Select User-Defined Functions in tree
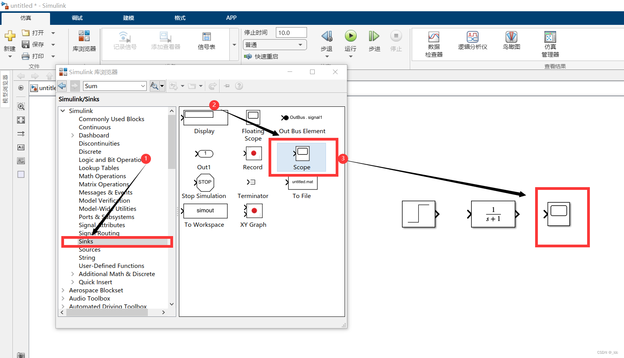 point(111,266)
